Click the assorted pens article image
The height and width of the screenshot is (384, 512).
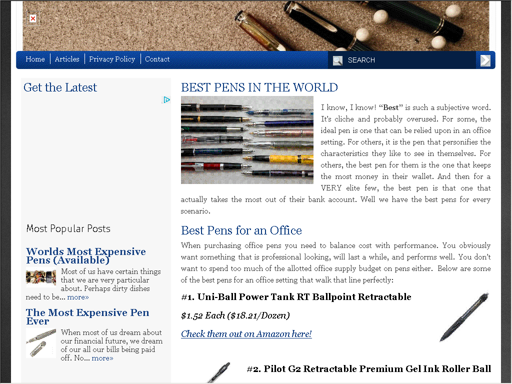247,140
